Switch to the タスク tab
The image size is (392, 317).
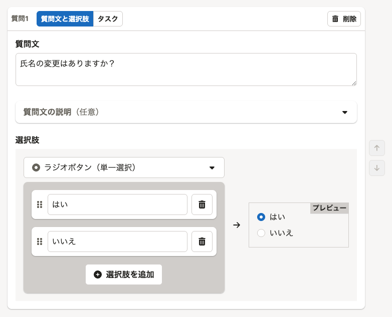108,19
